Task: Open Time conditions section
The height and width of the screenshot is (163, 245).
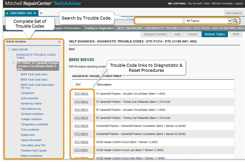Action: point(30,130)
